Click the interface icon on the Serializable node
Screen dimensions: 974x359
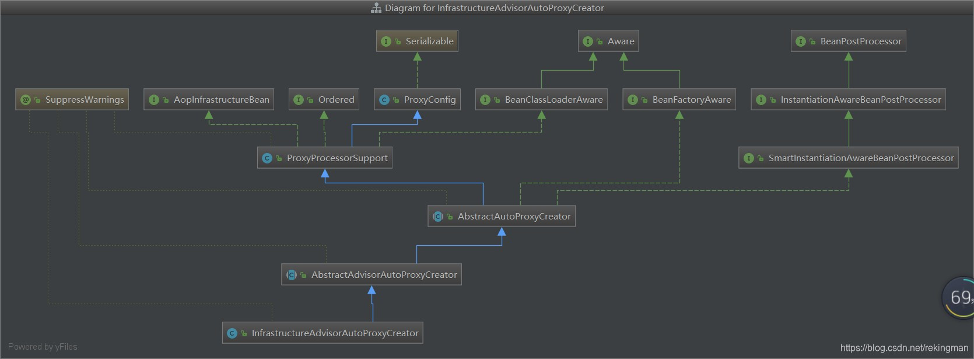point(386,41)
